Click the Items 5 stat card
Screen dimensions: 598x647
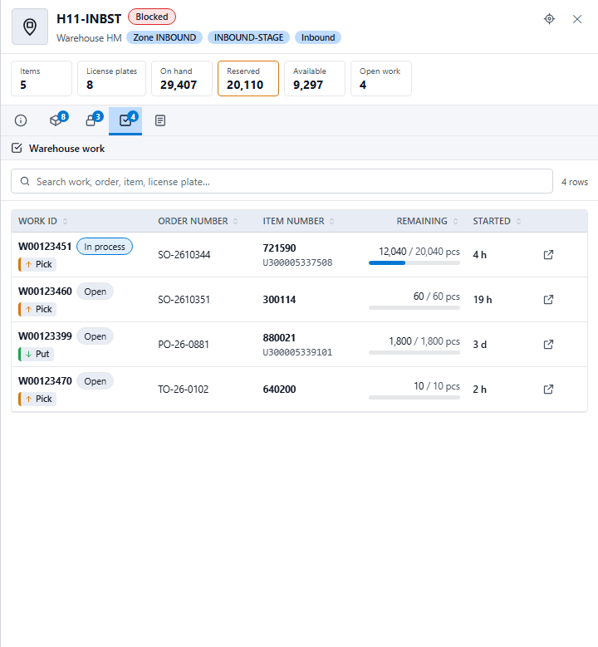click(x=42, y=78)
